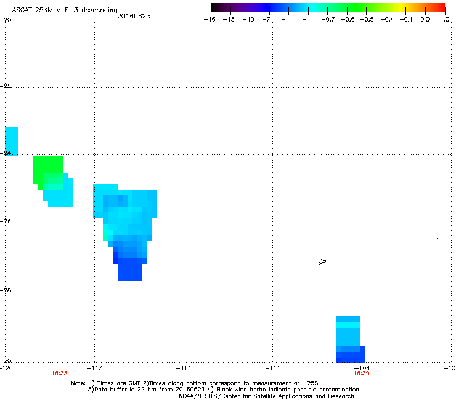The width and height of the screenshot is (456, 400).
Task: Click the -4 tick label on color bar
Action: coord(286,20)
